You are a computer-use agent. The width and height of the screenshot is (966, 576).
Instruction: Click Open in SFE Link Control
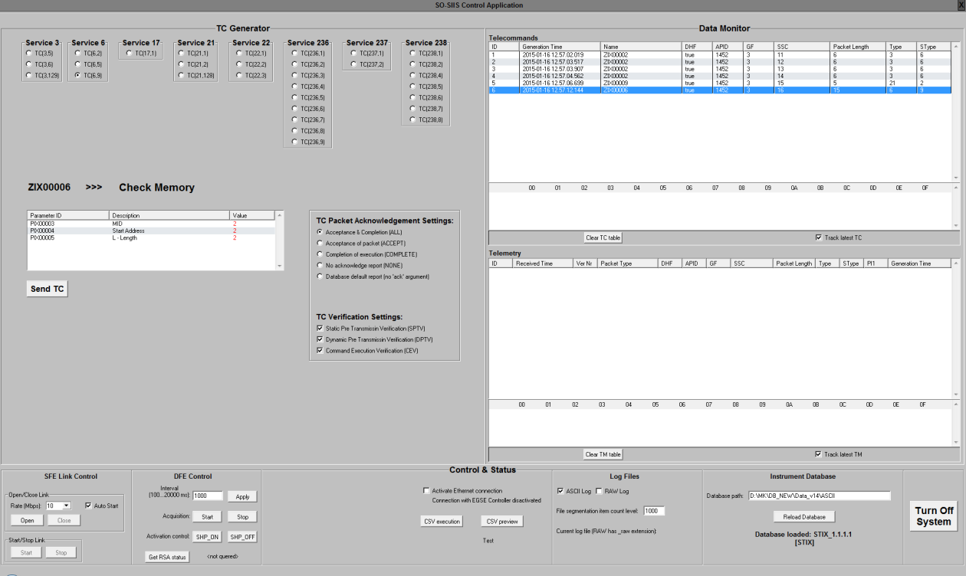click(28, 520)
